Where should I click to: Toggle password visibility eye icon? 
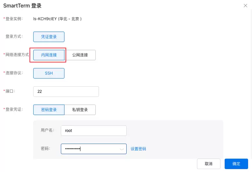coord(122,149)
